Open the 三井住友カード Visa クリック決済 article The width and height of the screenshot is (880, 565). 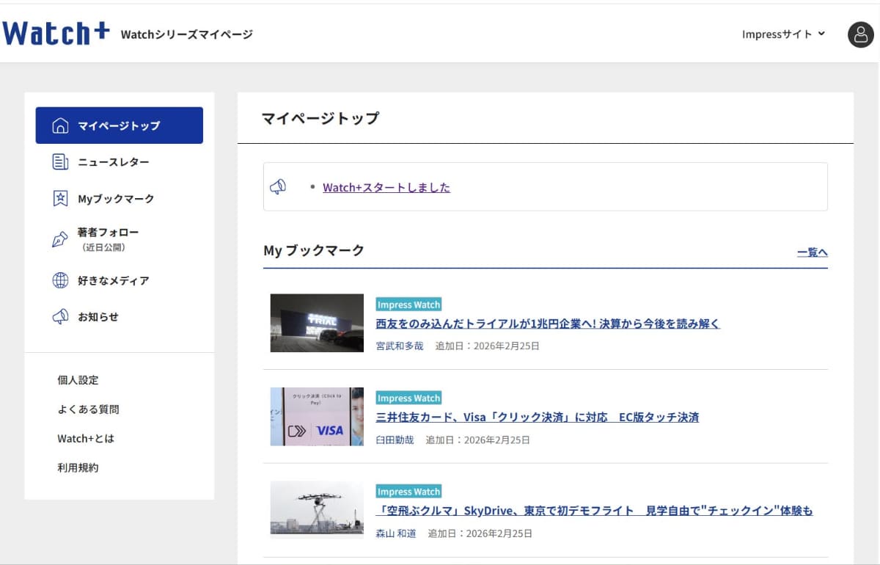[x=537, y=417]
